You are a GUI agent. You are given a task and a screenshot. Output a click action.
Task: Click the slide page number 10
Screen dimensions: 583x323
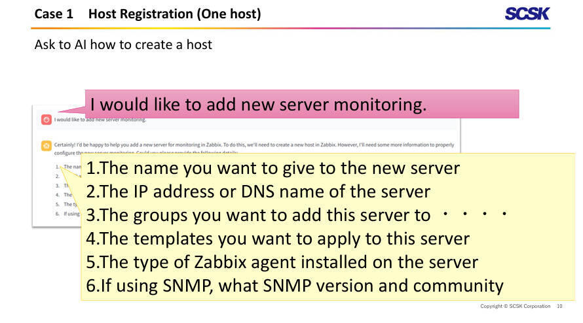click(x=559, y=306)
